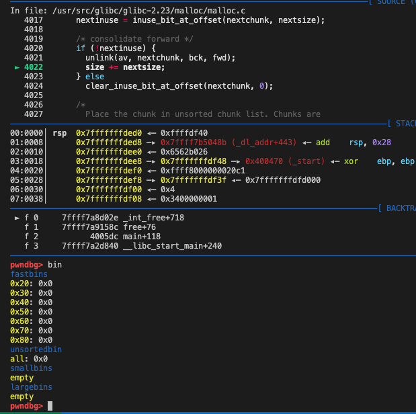Click the fastbin entry '0x20: 0x0'

coord(32,284)
